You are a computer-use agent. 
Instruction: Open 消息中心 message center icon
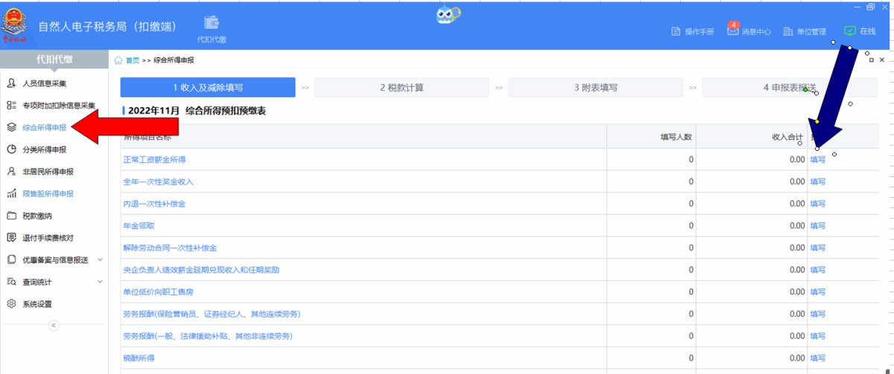click(x=733, y=30)
